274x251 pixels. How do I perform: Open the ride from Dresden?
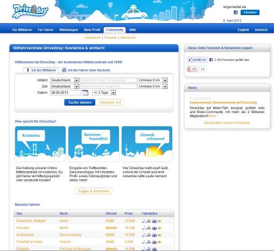tap(23, 228)
